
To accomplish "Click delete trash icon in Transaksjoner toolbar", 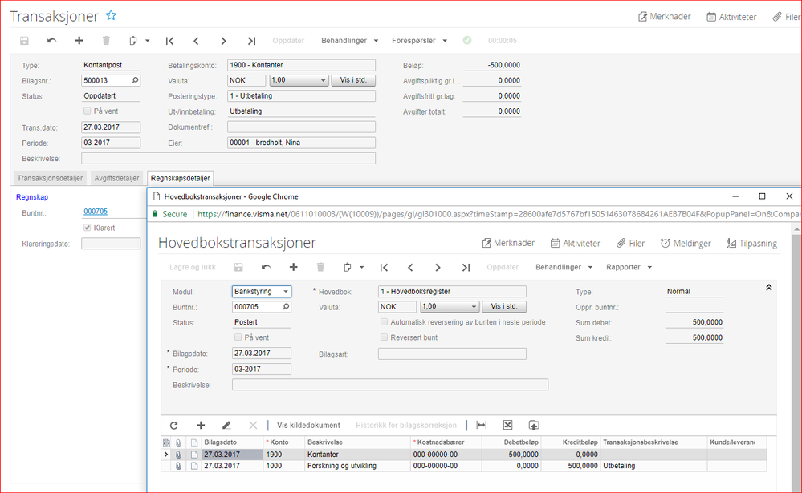I will (x=106, y=41).
